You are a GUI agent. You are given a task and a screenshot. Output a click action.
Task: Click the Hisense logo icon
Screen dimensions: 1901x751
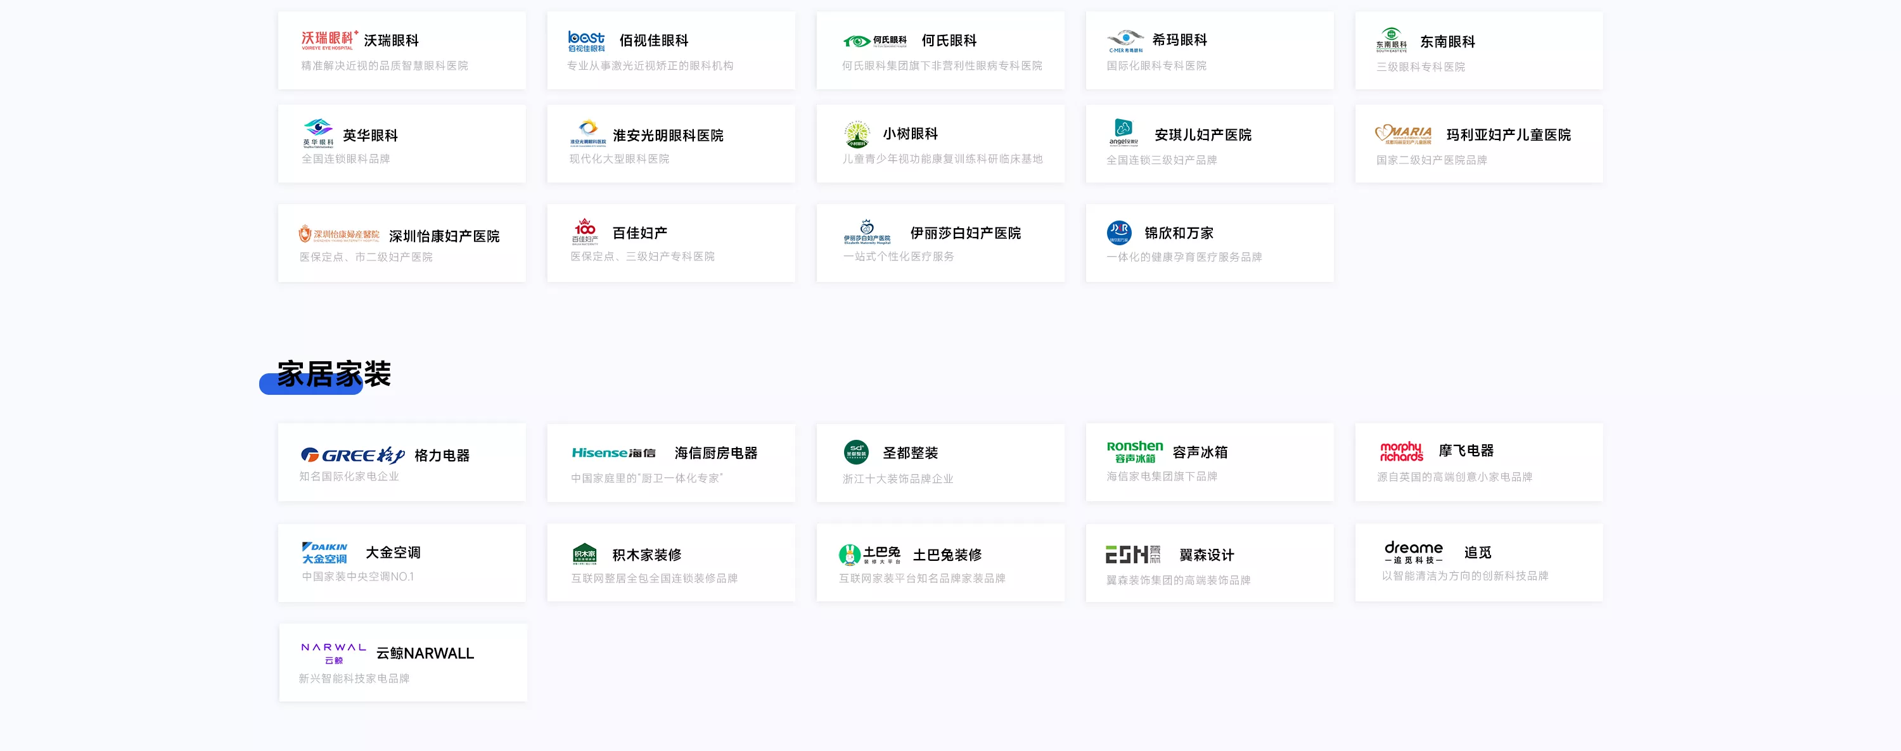613,453
